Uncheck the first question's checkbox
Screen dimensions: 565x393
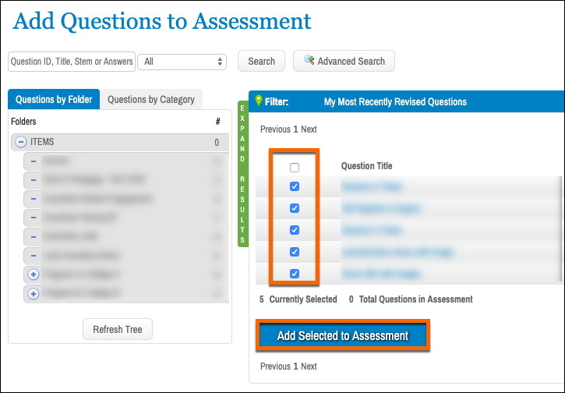tap(294, 186)
